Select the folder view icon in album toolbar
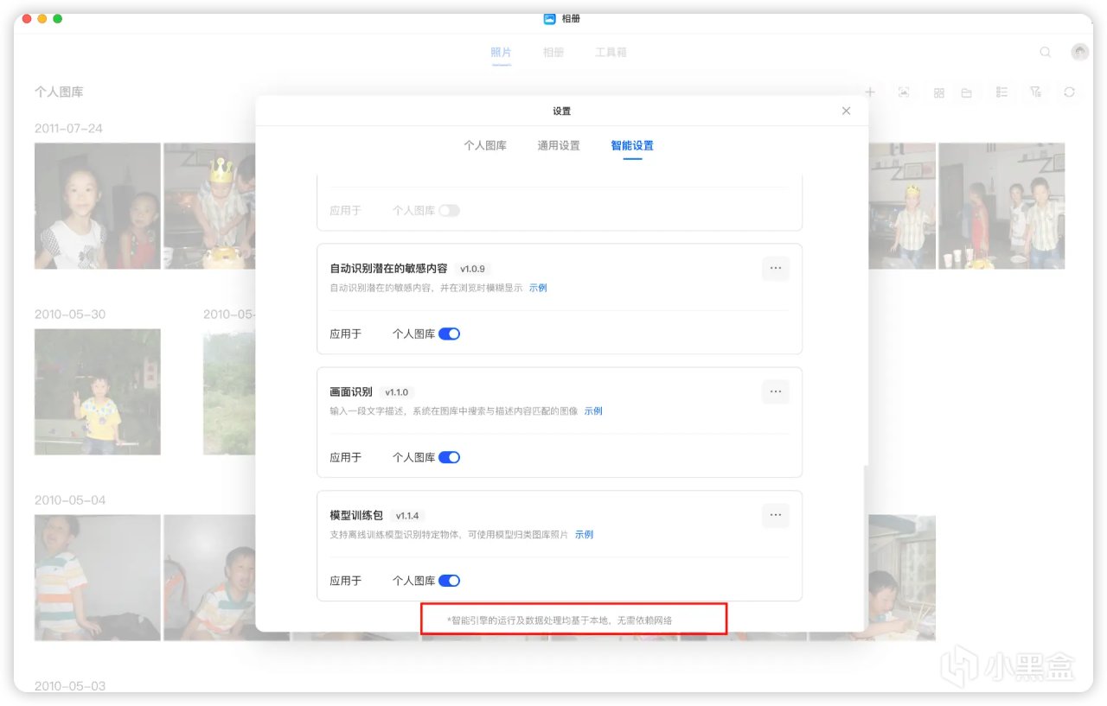 point(966,92)
